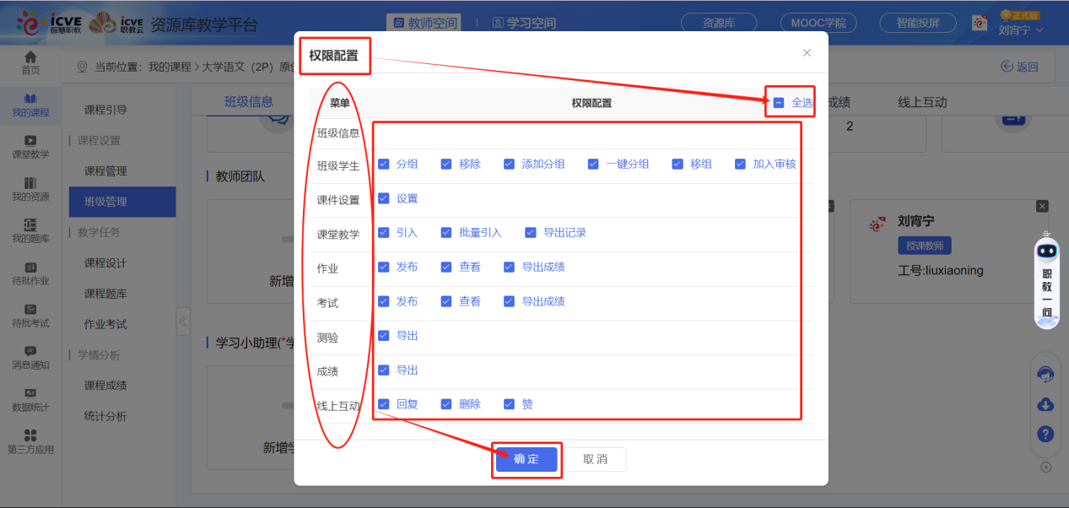Collapse the sidebar with the left arrow
This screenshot has width=1069, height=508.
[181, 321]
